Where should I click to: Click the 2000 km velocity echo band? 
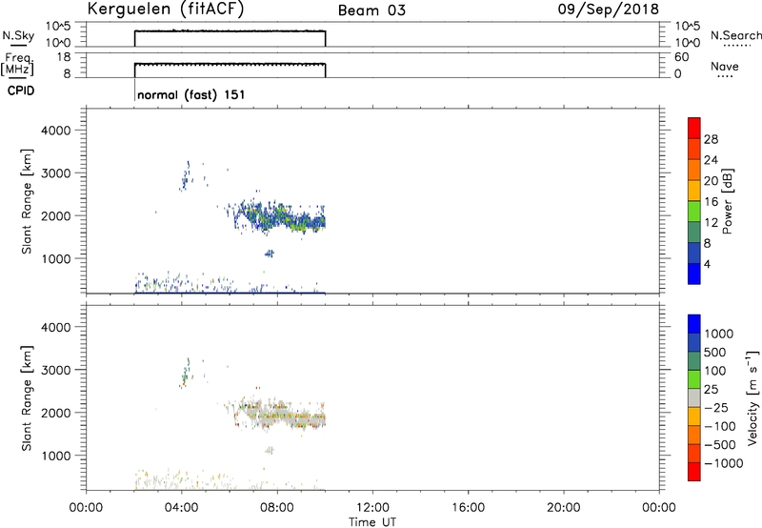[280, 415]
